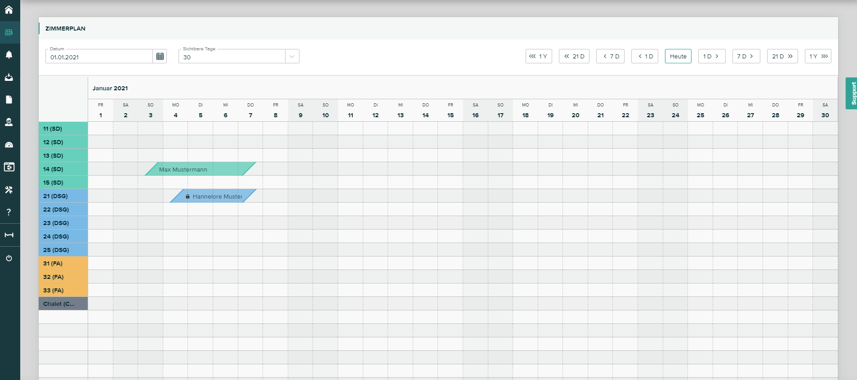Screen dimensions: 857x380
Task: Advance 21 days forward button
Action: (x=782, y=56)
